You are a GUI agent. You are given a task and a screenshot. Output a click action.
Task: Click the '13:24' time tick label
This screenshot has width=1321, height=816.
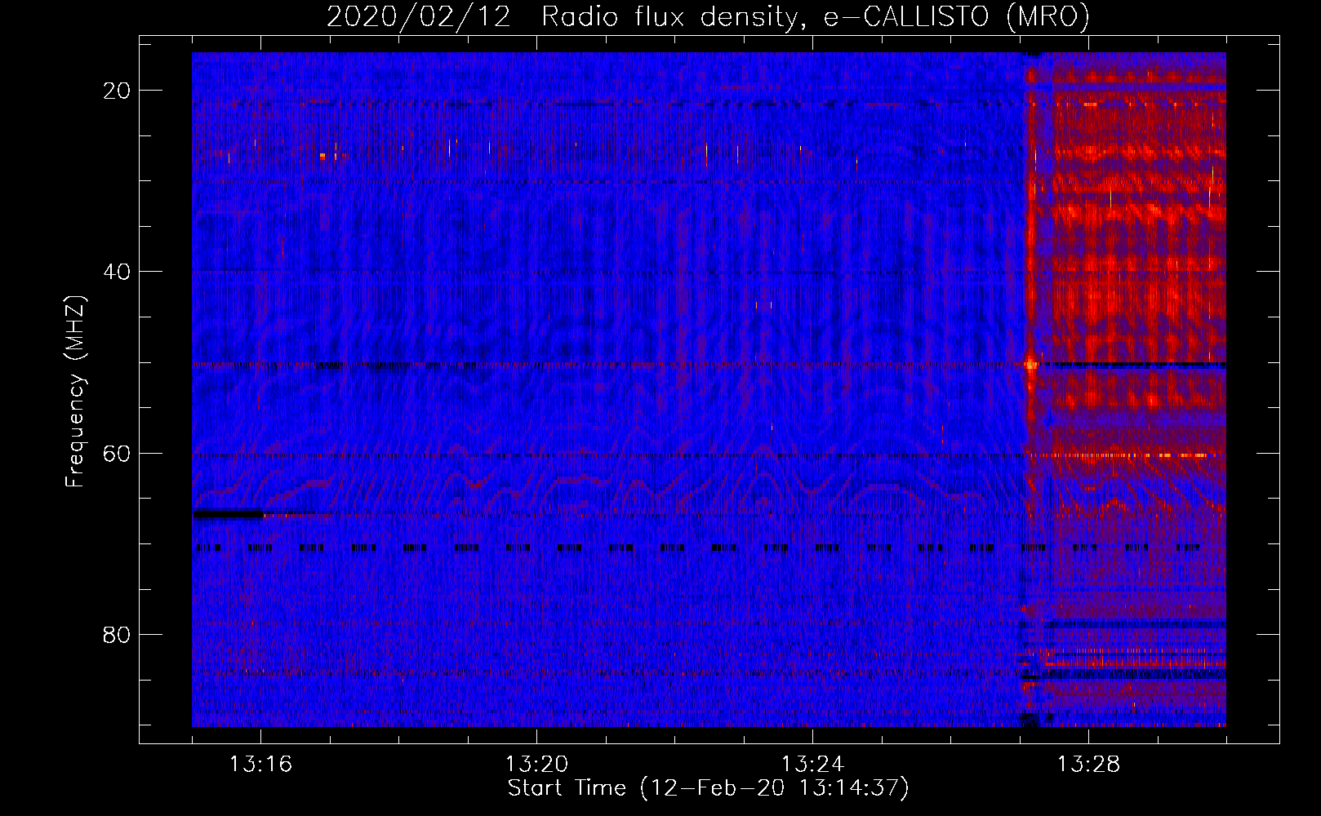click(812, 765)
